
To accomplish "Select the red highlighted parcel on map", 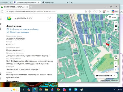I will coord(108,44).
